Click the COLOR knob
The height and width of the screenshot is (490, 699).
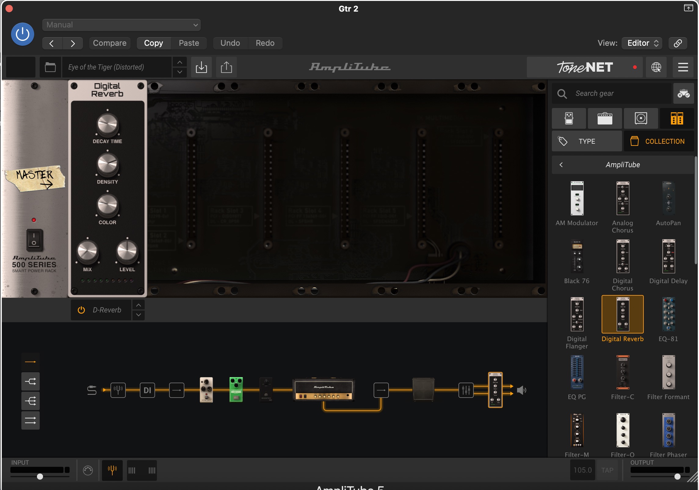107,205
